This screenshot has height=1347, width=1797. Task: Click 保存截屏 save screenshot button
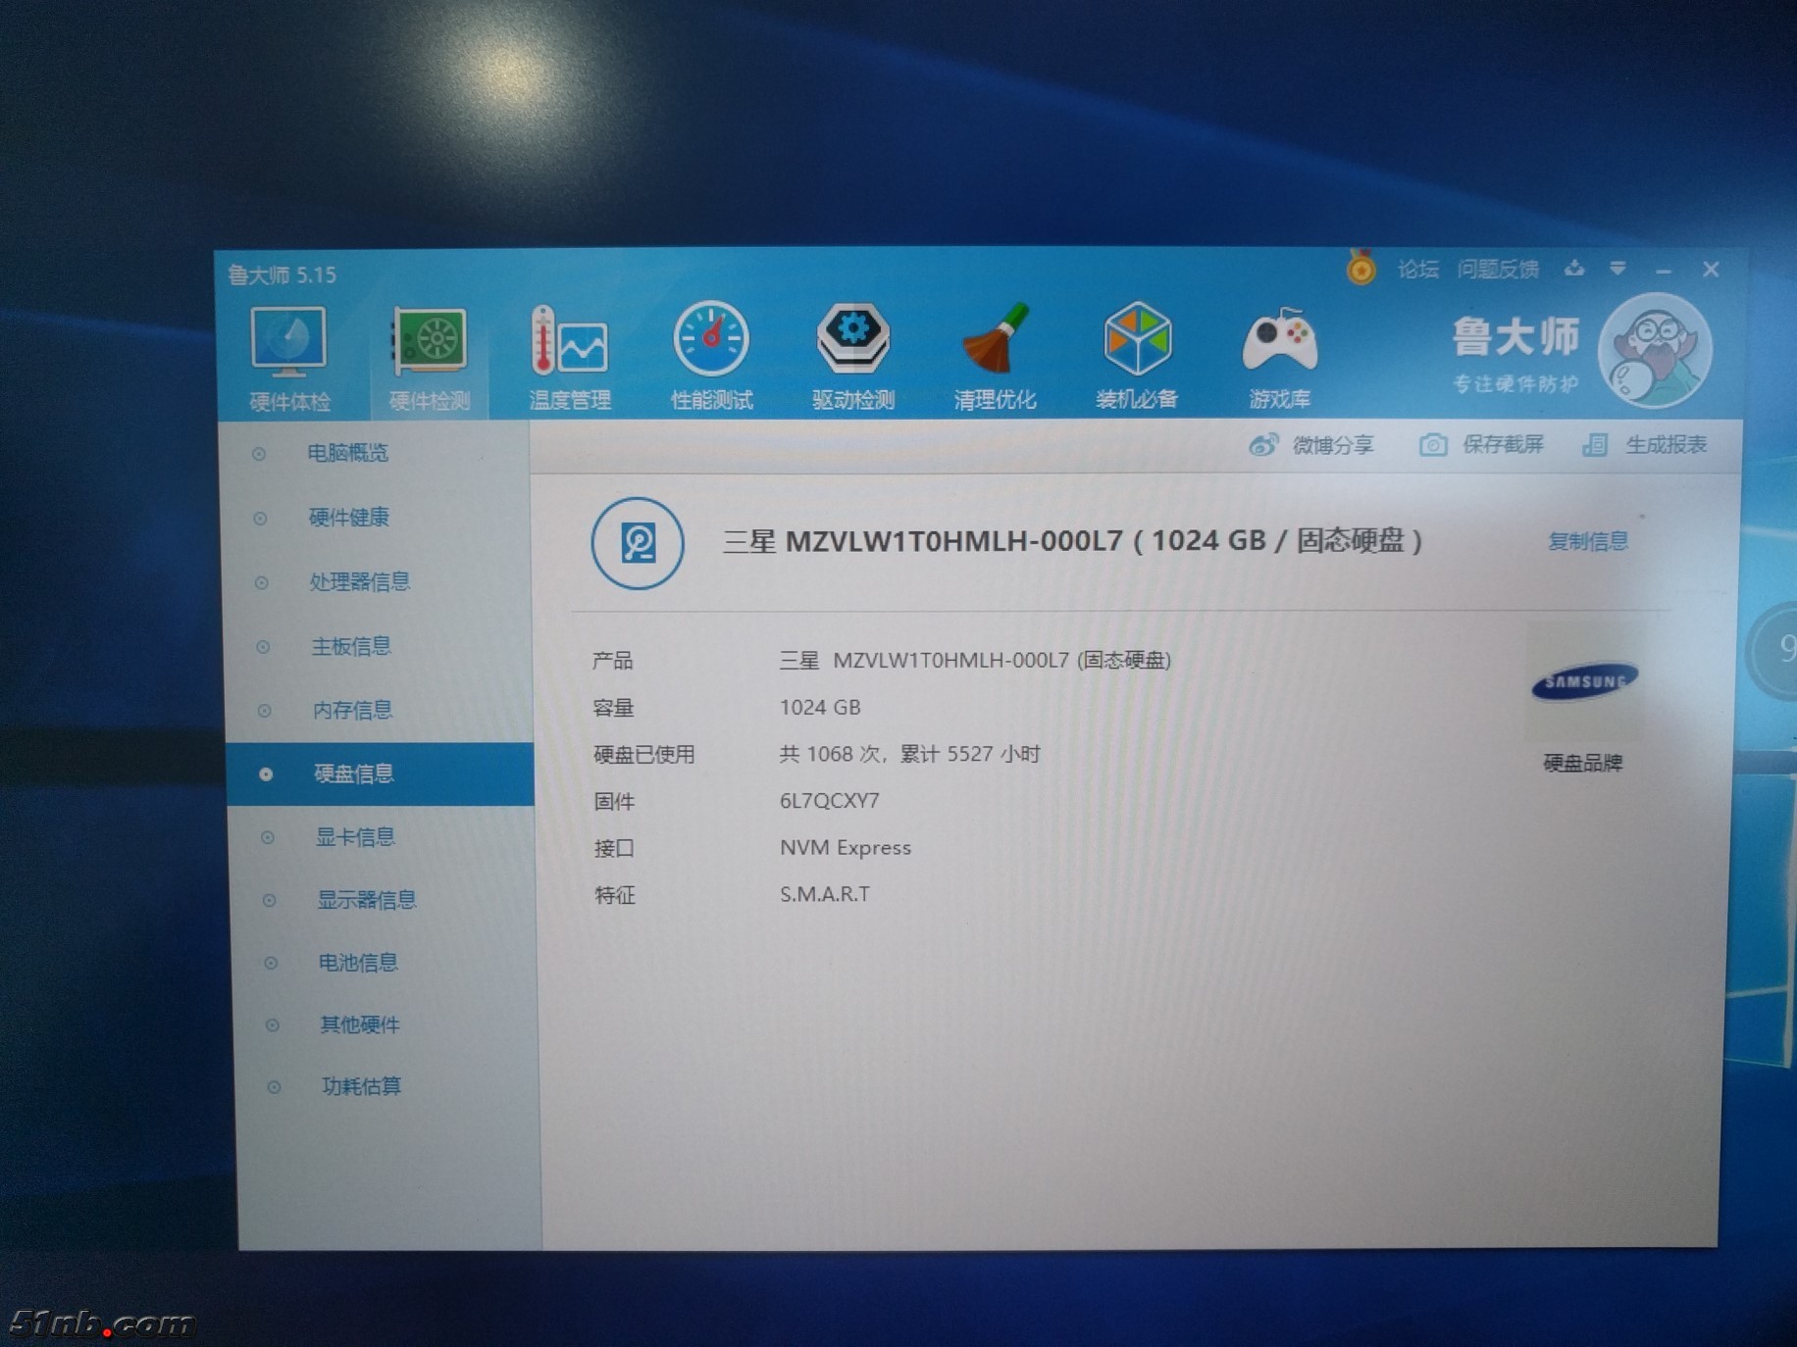[x=1482, y=445]
